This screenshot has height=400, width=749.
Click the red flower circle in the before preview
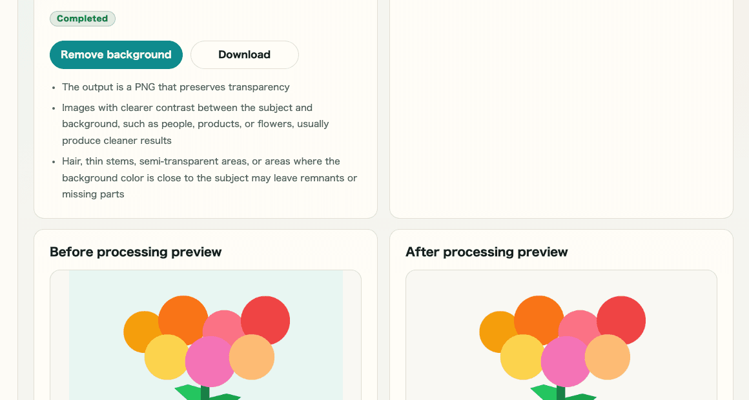(x=268, y=317)
